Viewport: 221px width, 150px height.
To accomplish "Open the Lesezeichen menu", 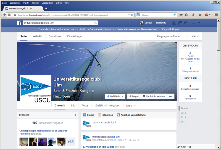I will click(x=47, y=3).
